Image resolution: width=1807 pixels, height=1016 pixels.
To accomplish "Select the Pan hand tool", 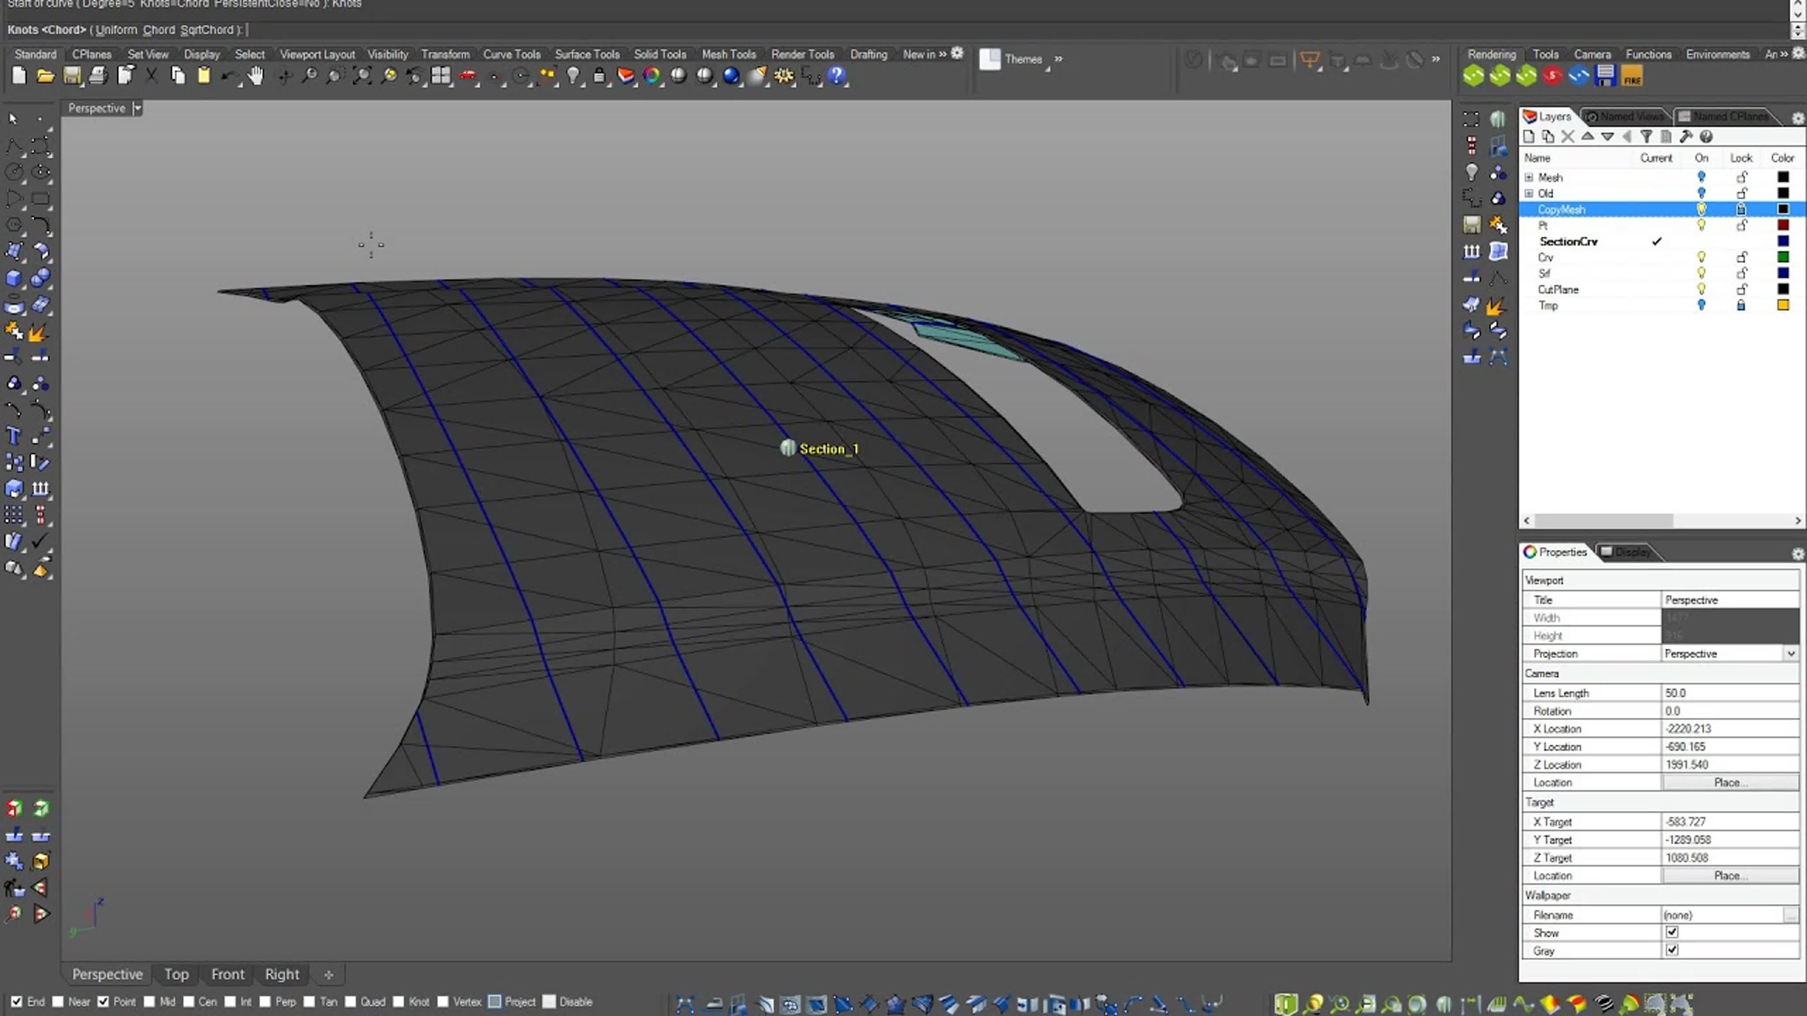I will coord(256,76).
